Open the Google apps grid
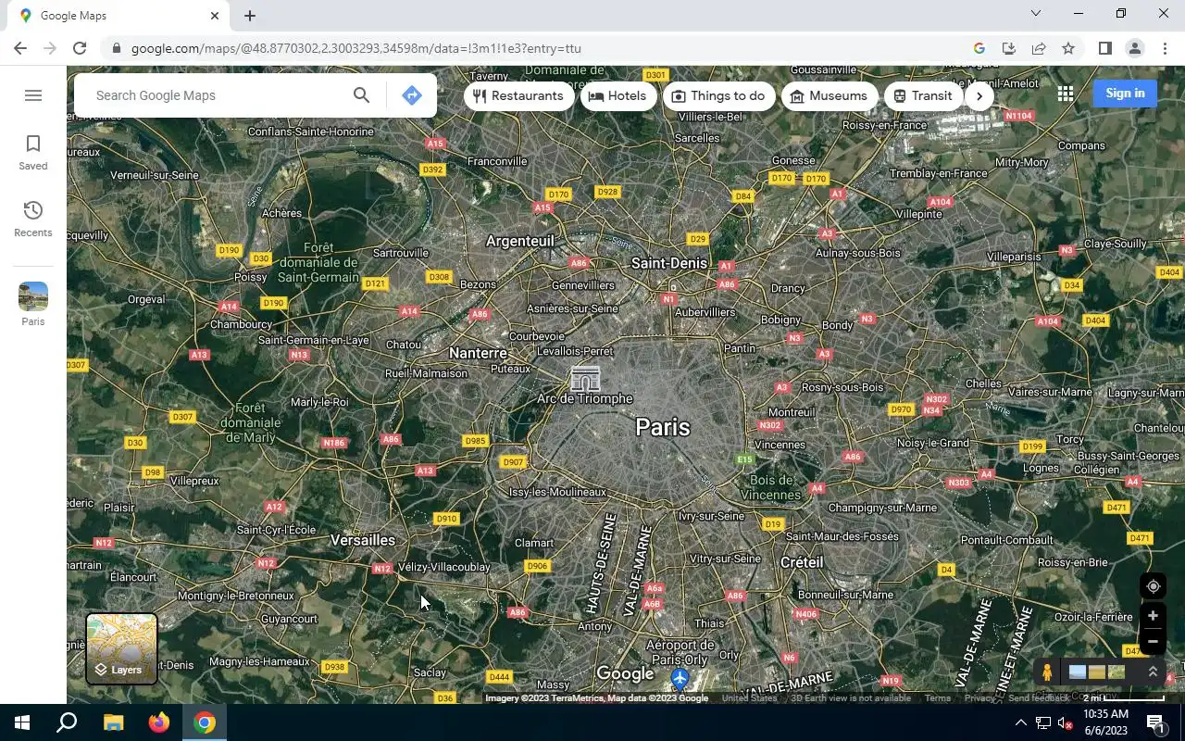Image resolution: width=1185 pixels, height=741 pixels. tap(1066, 94)
